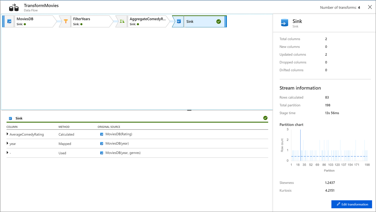Viewport: 376px width, 212px height.
Task: Close the TransformMovies data flow view
Action: point(370,7)
